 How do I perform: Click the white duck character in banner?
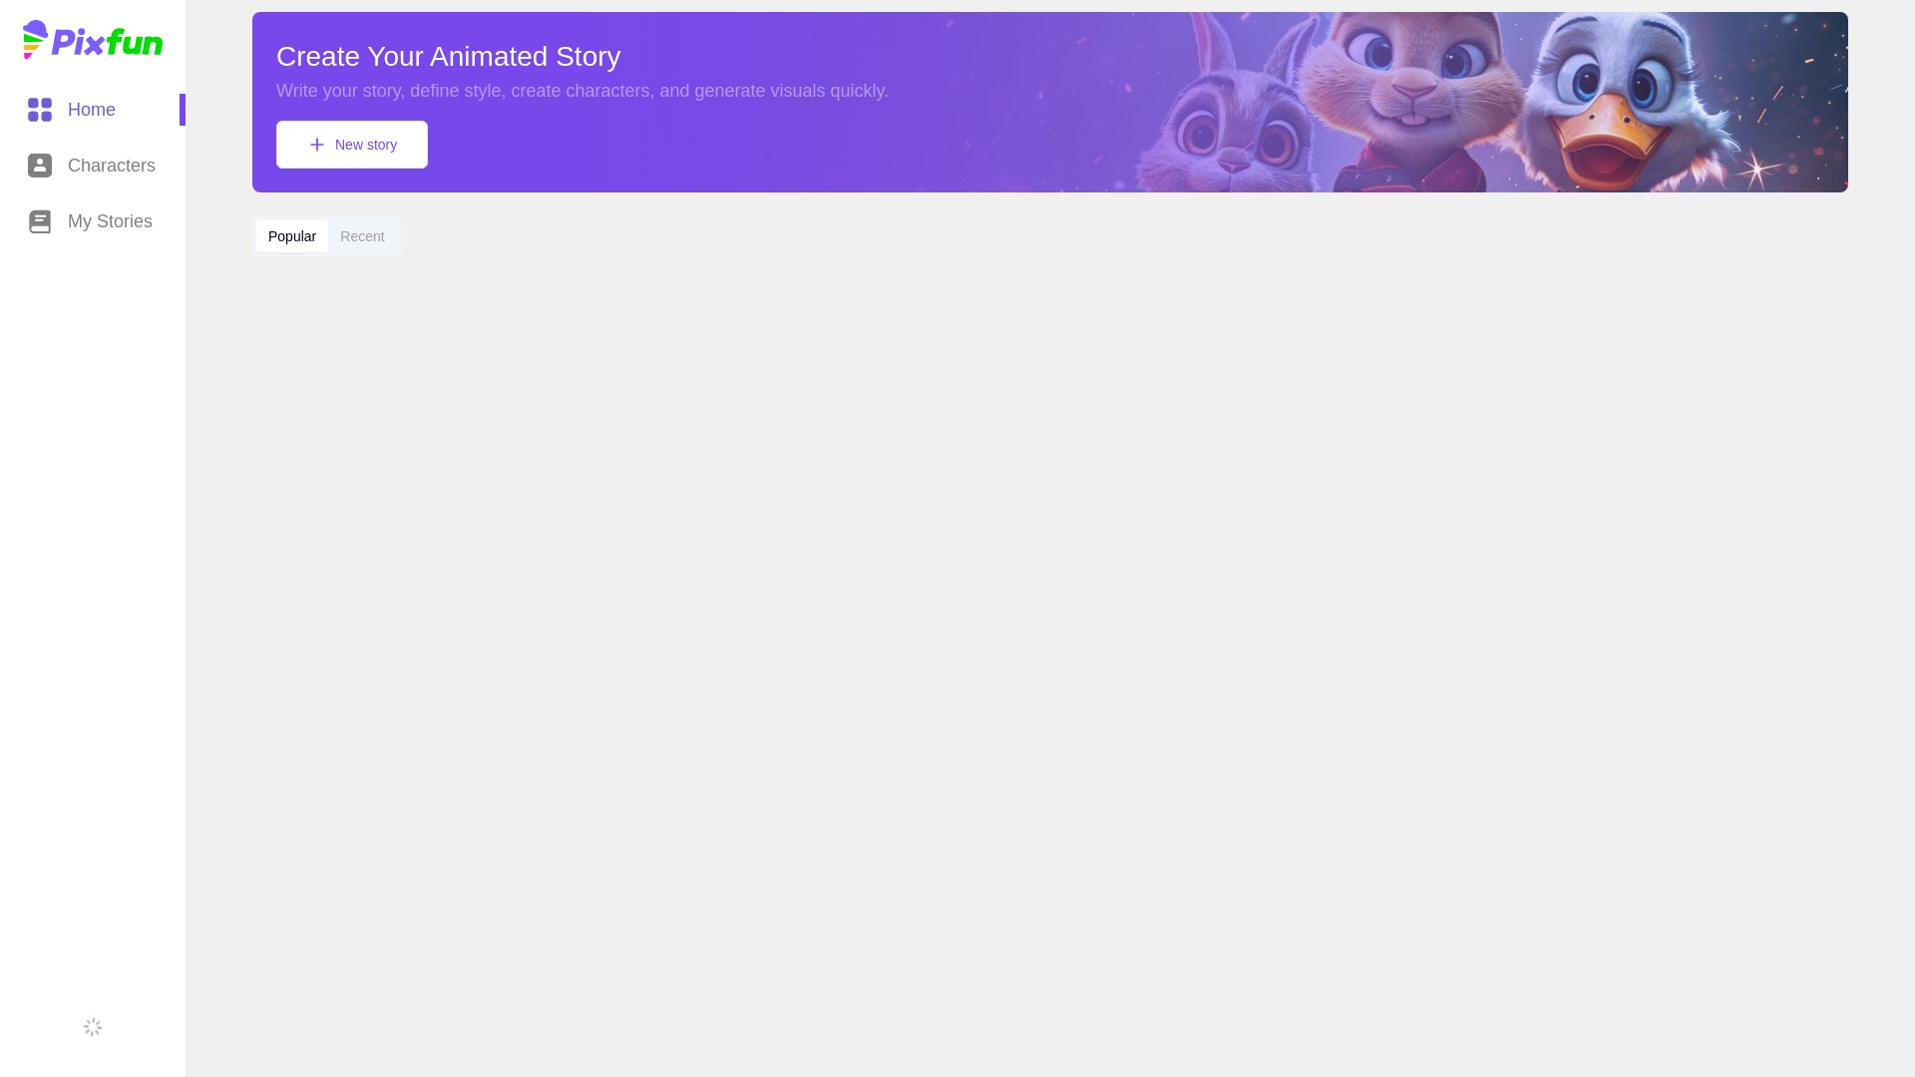click(x=1626, y=103)
